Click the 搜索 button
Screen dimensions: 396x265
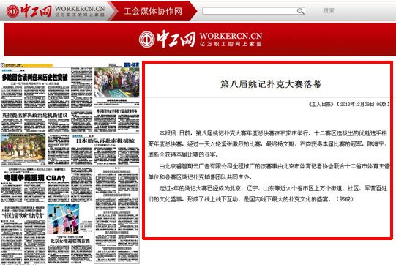[329, 10]
